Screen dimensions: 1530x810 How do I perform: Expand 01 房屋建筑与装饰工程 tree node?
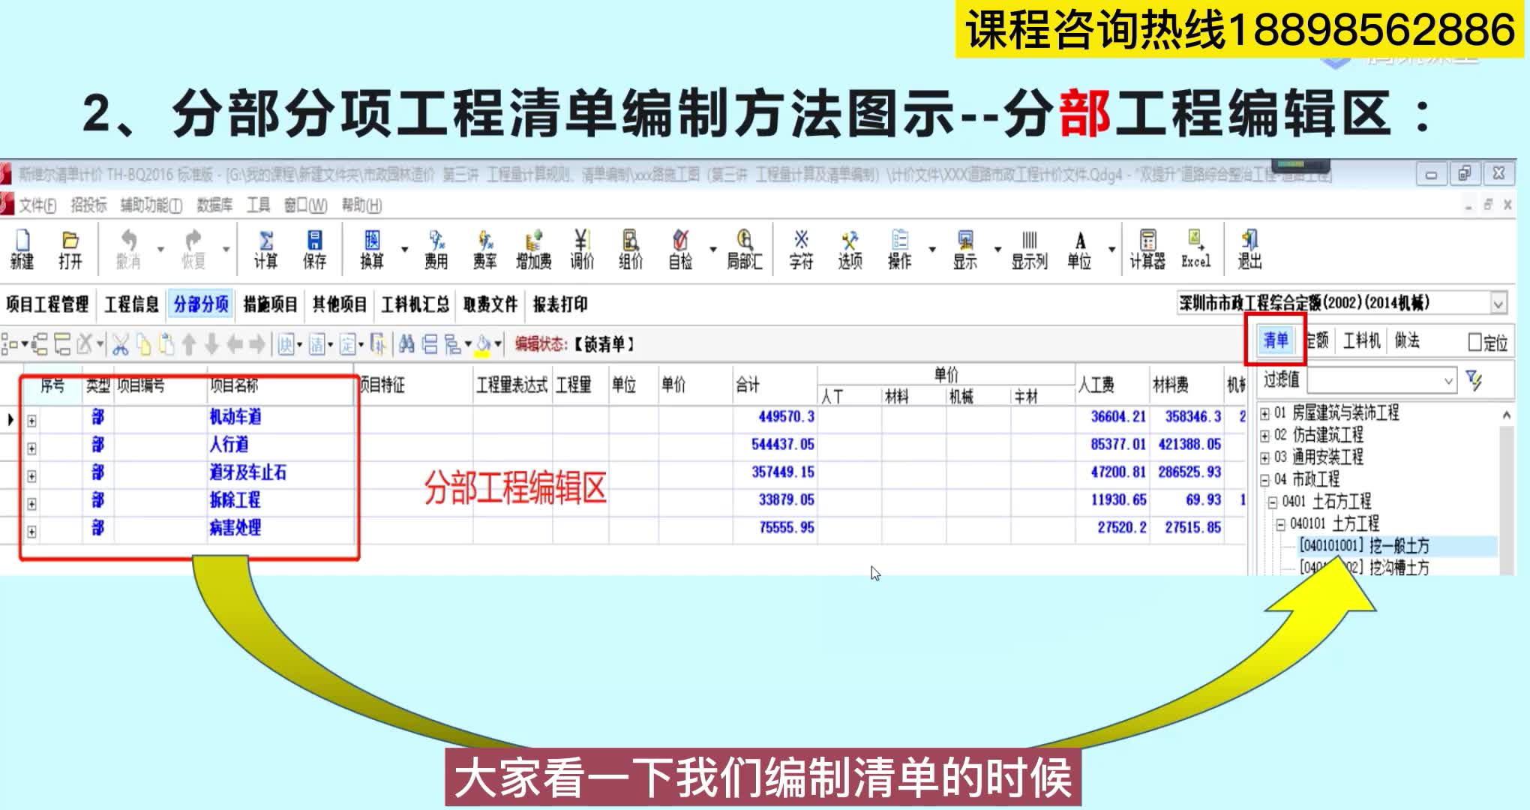(1264, 413)
